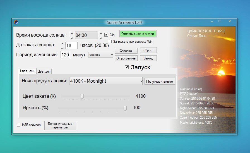This screenshot has width=250, height=153.
Task: Click the brightness value 100
Action: [137, 107]
